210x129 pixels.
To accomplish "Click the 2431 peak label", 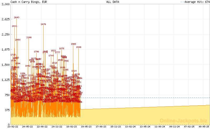I will coord(14,26).
